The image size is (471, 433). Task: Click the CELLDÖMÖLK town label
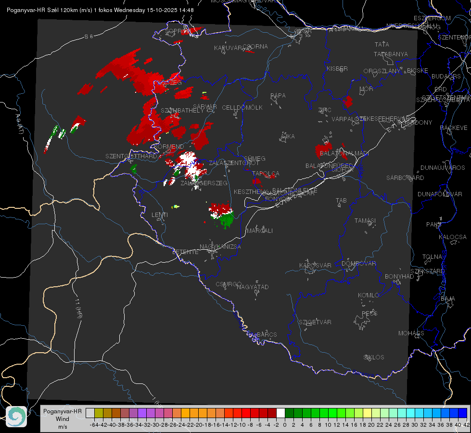(x=242, y=108)
